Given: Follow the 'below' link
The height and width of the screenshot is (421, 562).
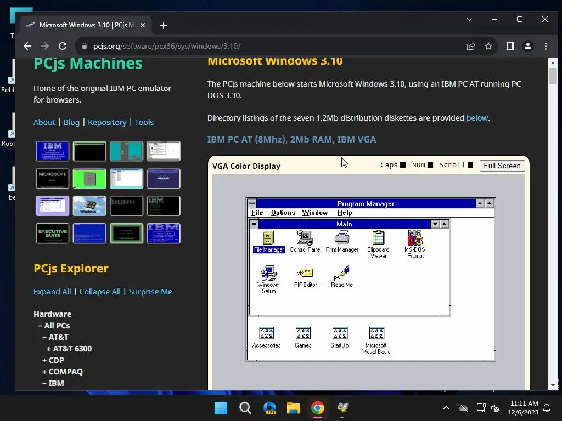Looking at the screenshot, I should pyautogui.click(x=477, y=118).
